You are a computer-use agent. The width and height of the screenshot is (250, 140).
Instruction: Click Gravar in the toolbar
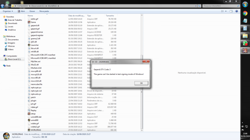pos(32,11)
